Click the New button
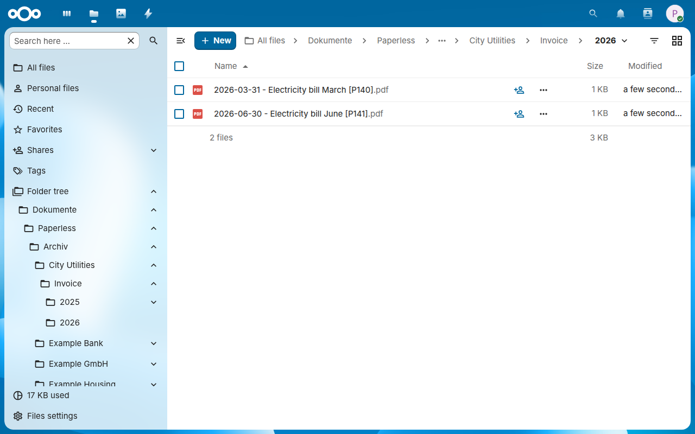The image size is (695, 434). tap(215, 41)
